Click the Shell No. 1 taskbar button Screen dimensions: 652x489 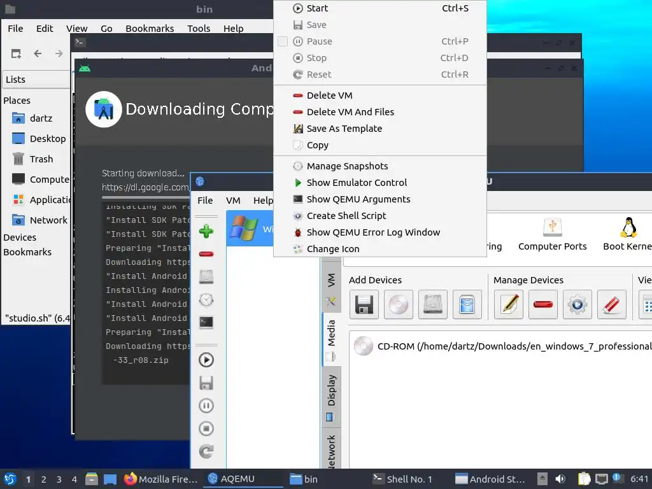tap(402, 479)
